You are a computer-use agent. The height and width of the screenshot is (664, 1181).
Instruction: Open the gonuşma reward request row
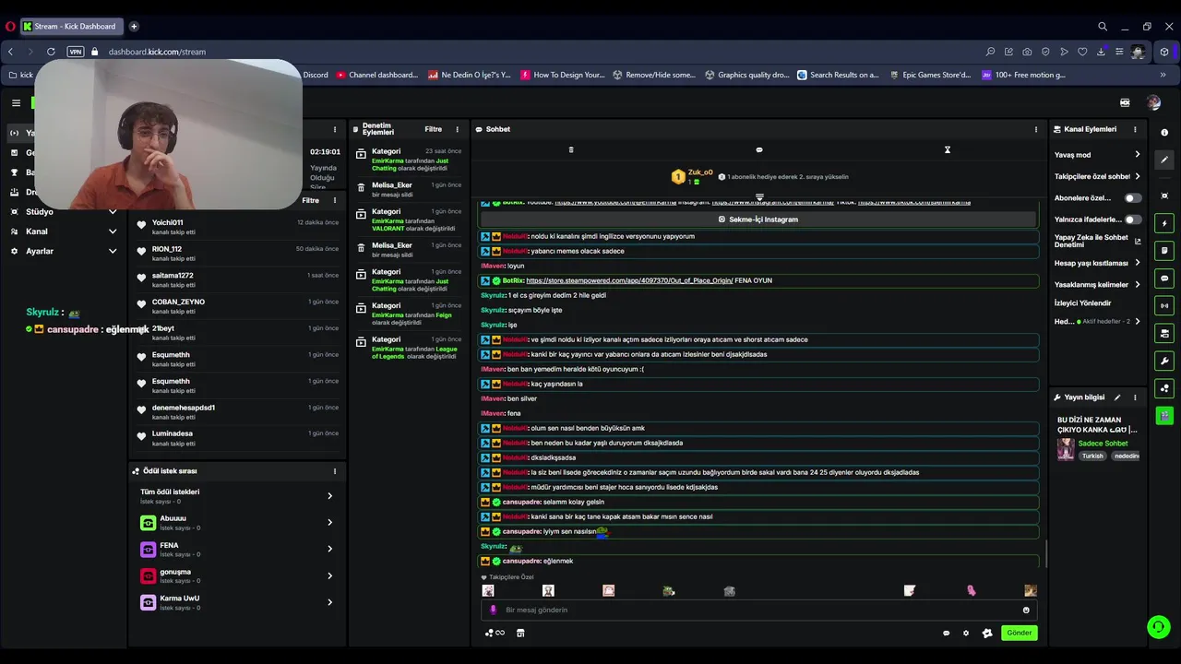click(236, 575)
